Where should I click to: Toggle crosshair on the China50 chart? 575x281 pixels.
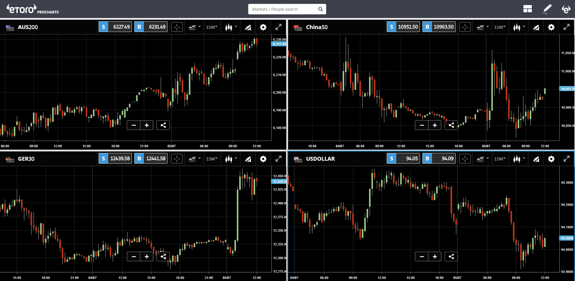[x=465, y=27]
